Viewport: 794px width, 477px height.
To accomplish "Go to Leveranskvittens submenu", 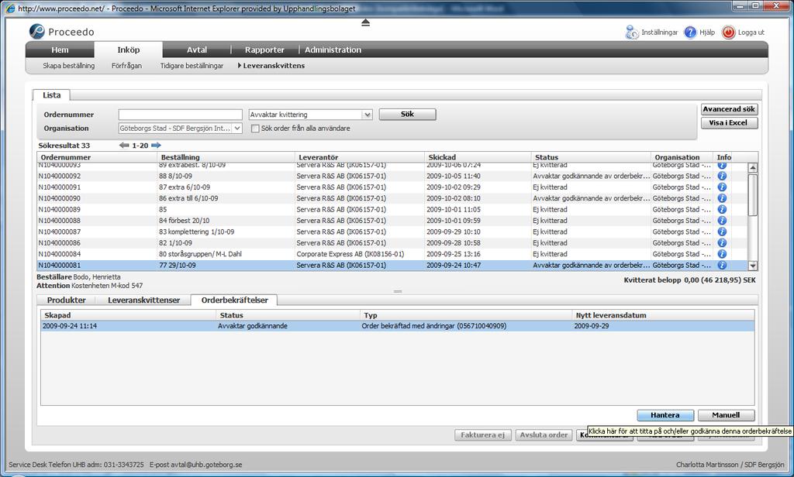I will pos(274,66).
